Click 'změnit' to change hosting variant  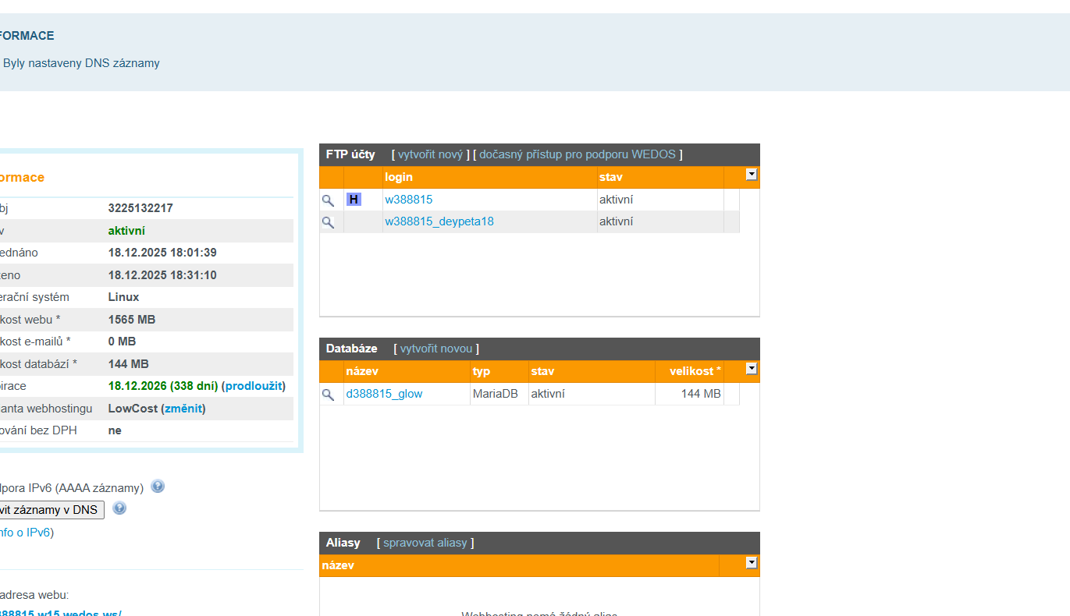[183, 408]
